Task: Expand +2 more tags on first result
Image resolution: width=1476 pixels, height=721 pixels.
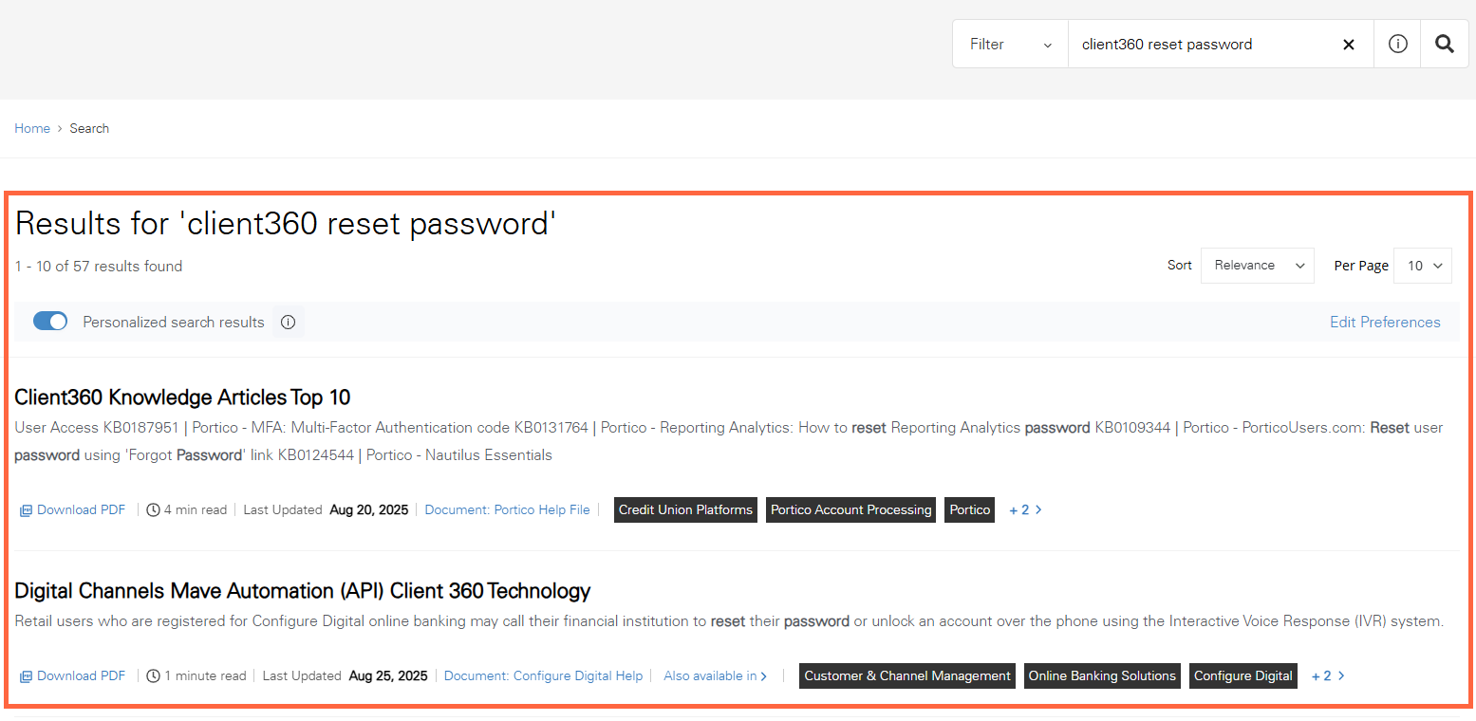Action: point(1025,510)
